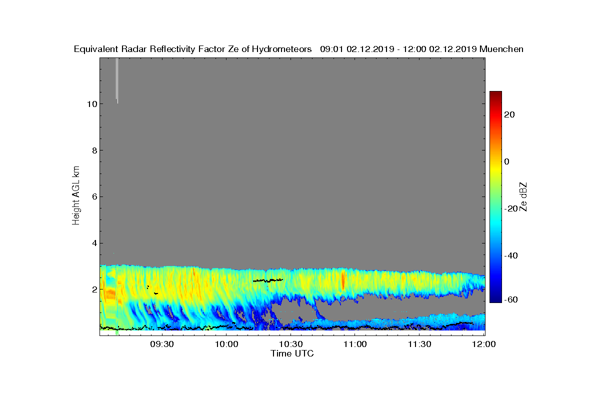Viewport: 600px width, 400px height.
Task: Click the 'Ze dBZ' colorbar label
Action: tap(523, 197)
